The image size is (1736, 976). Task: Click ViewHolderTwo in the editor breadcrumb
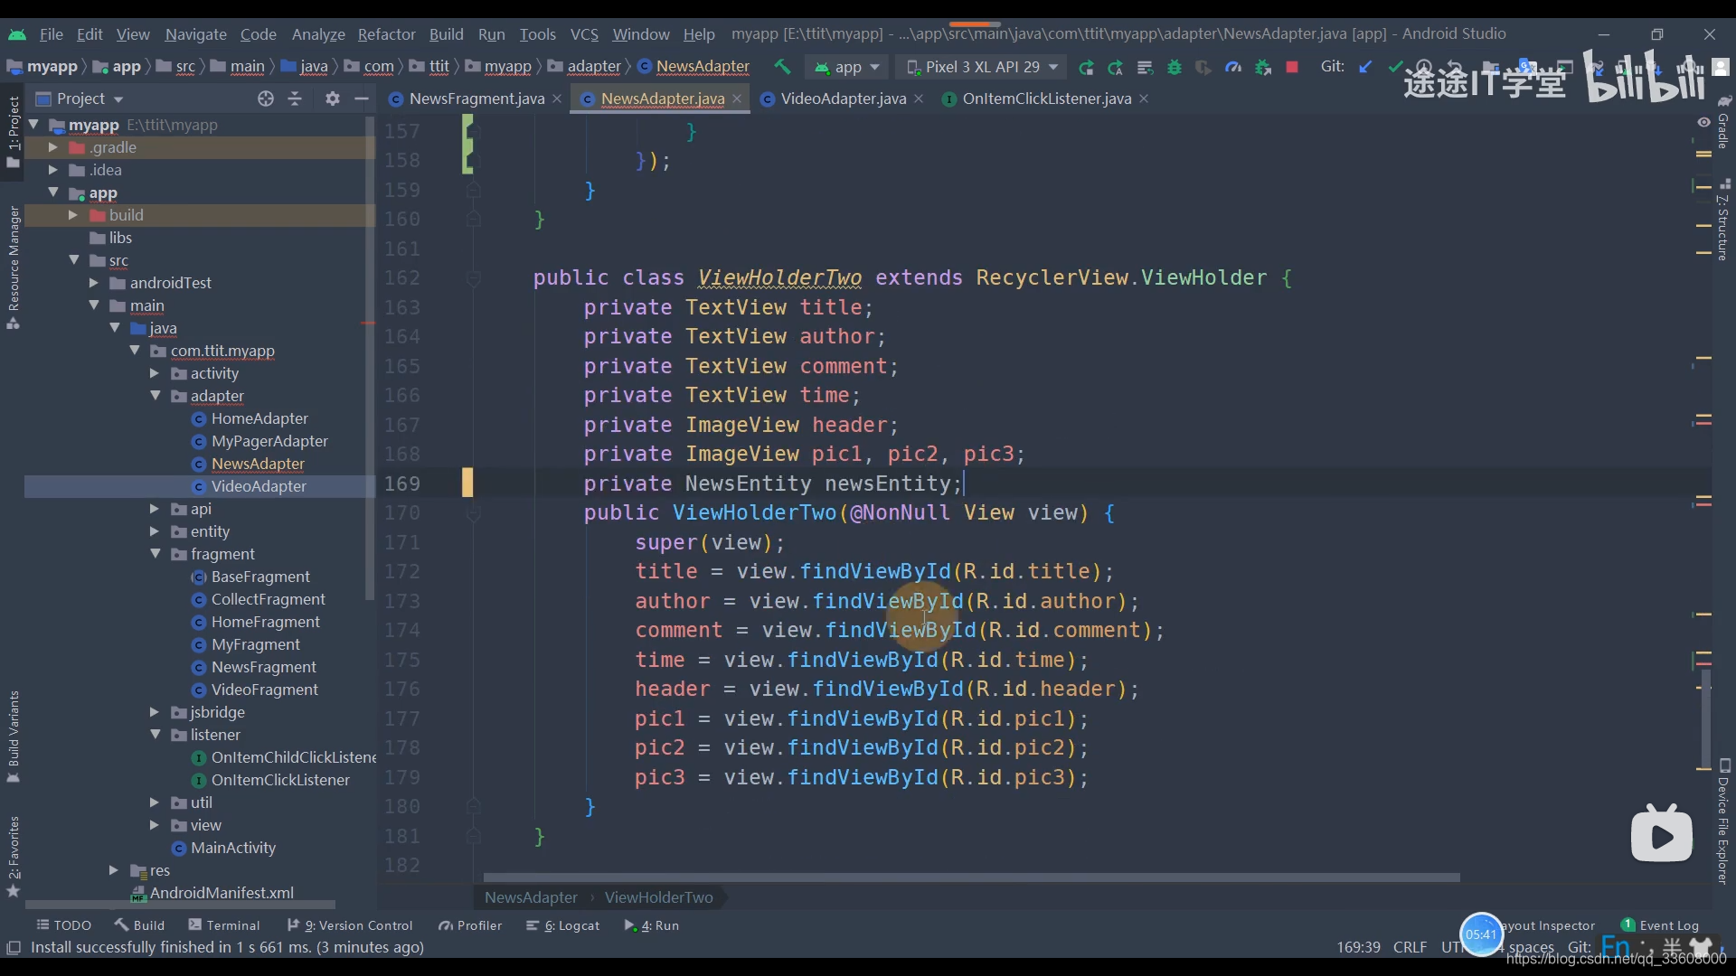tap(658, 897)
